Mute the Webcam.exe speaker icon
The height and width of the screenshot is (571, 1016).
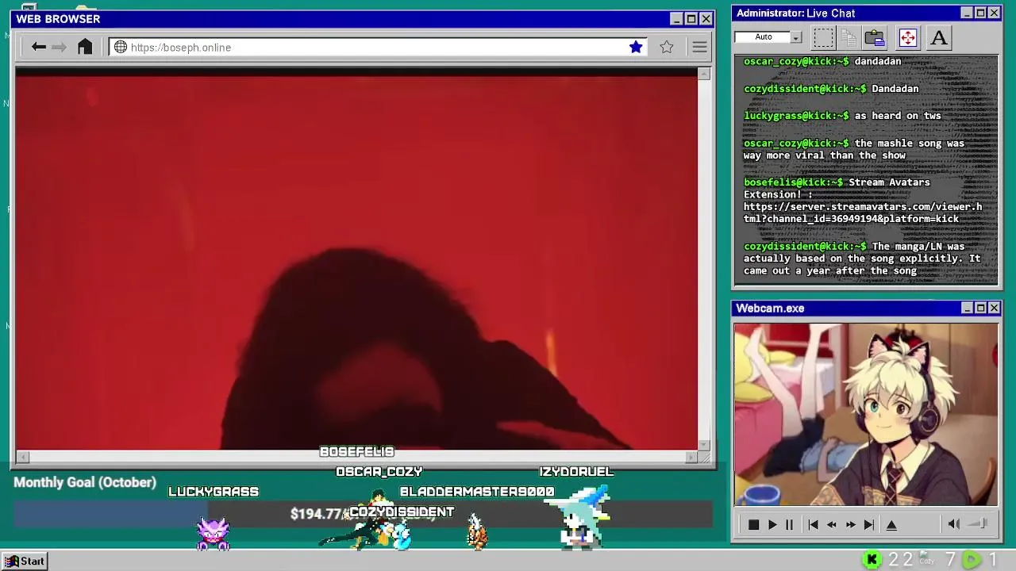click(954, 524)
